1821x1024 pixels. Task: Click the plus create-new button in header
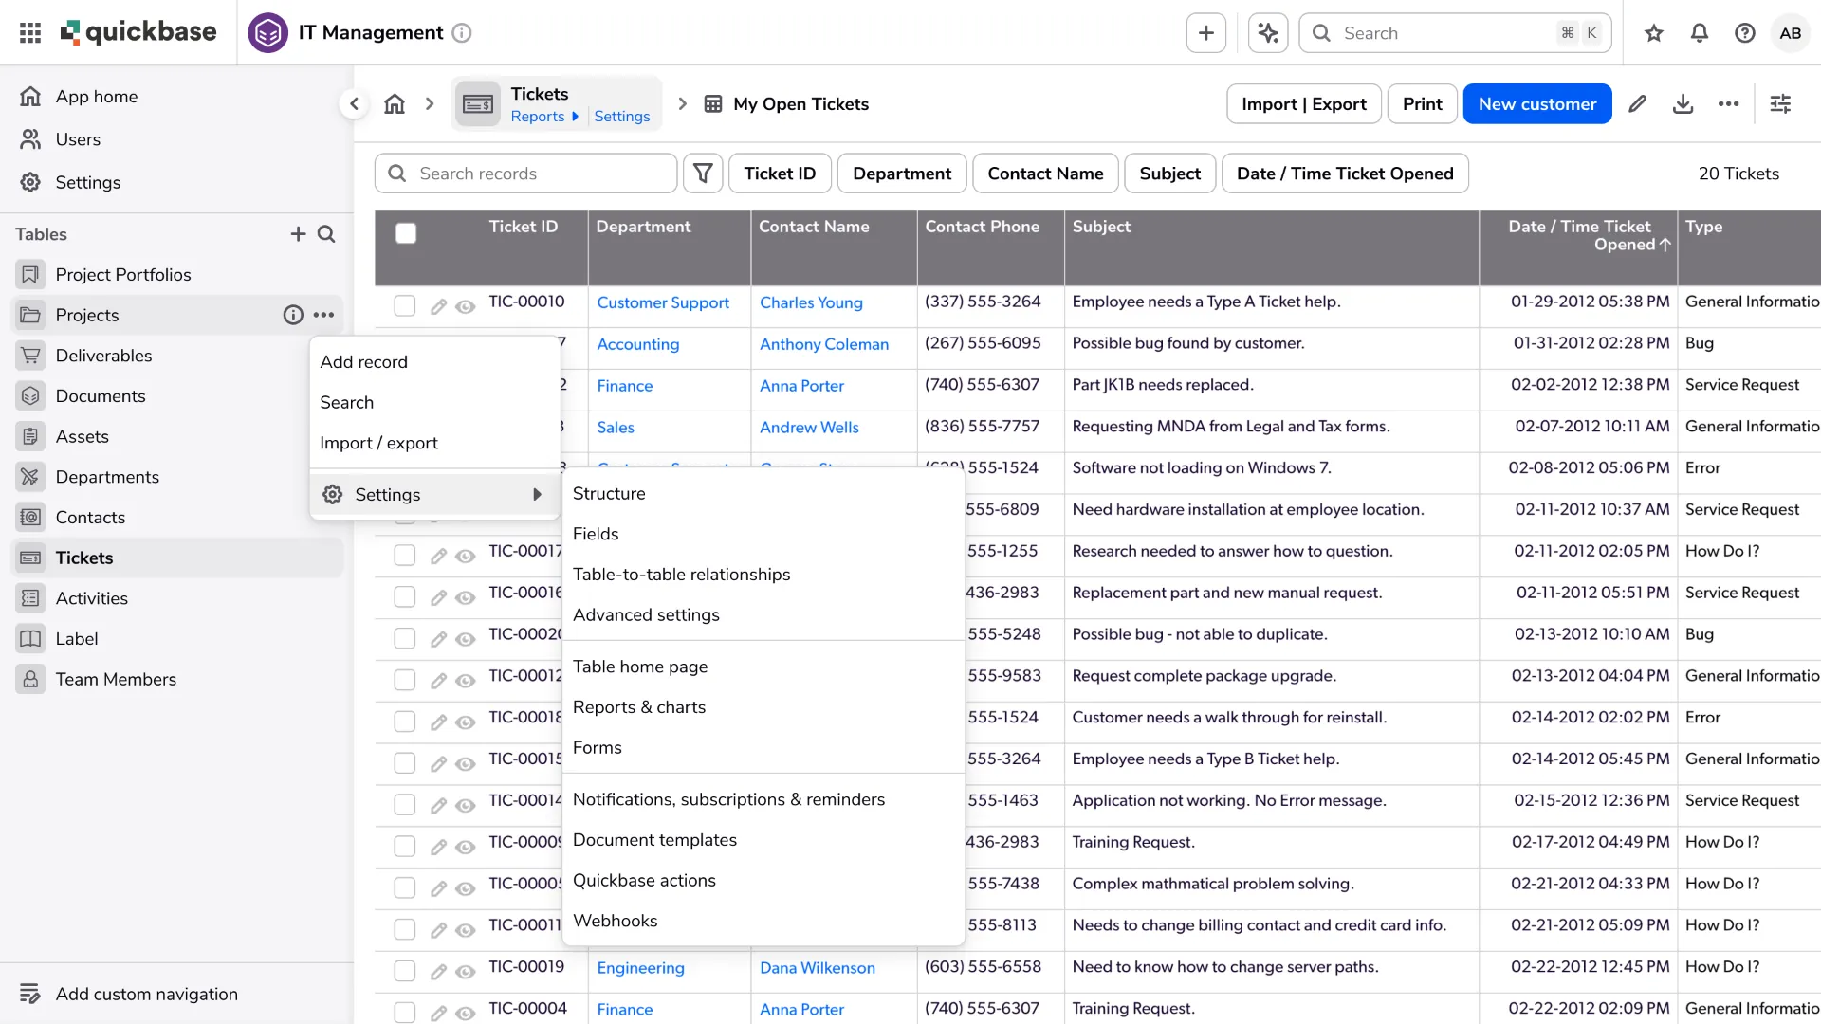[x=1206, y=33]
